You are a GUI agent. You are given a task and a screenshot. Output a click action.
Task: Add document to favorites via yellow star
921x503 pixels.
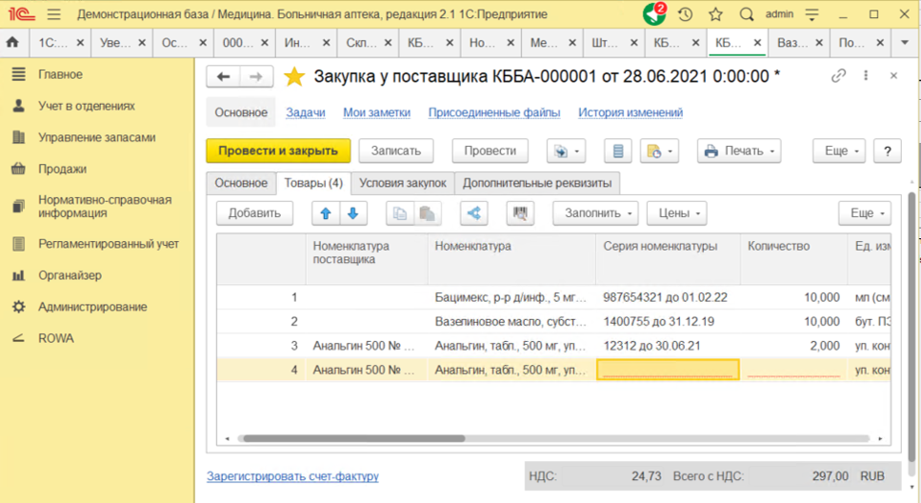coord(295,77)
